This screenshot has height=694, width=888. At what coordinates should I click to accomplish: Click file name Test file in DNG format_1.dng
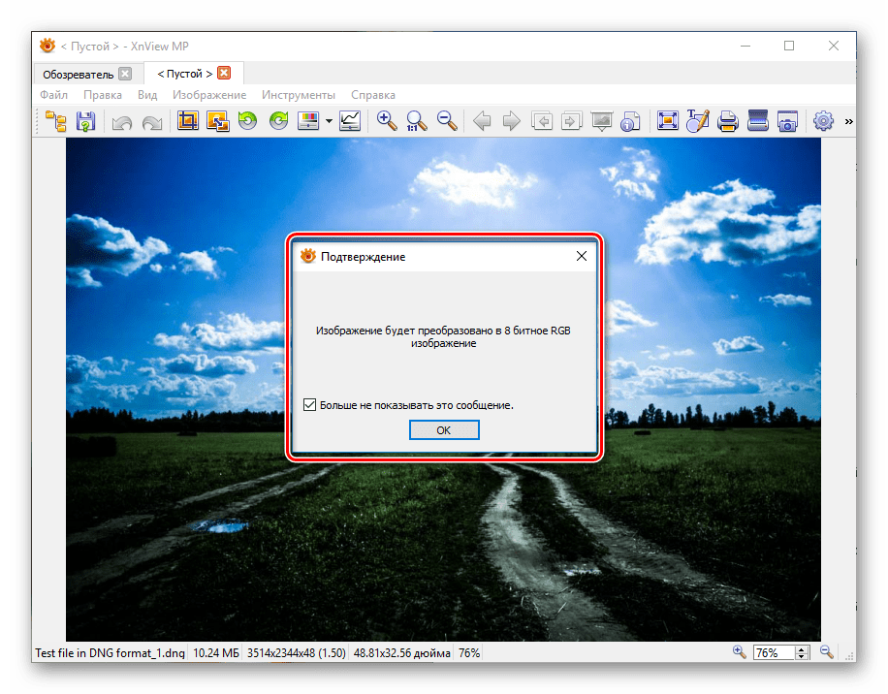pos(110,653)
